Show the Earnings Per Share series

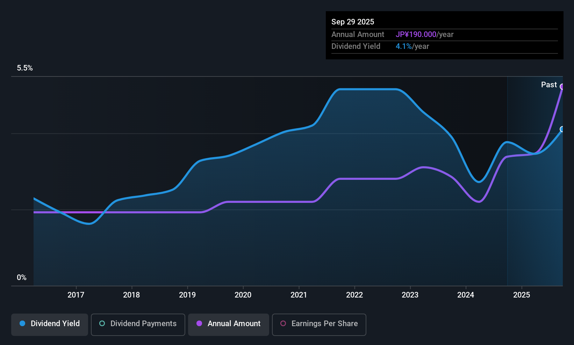tap(319, 325)
